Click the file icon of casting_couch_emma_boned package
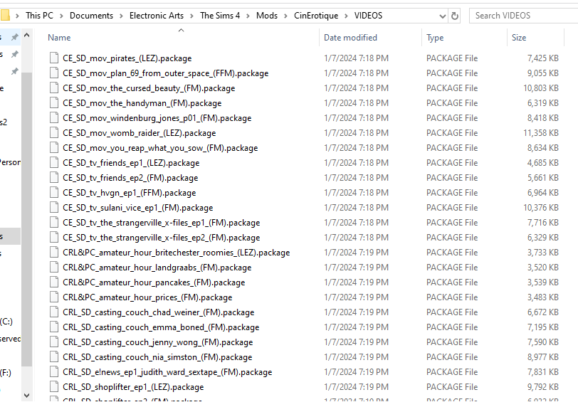Viewport: 578px width, 407px height. pos(54,327)
